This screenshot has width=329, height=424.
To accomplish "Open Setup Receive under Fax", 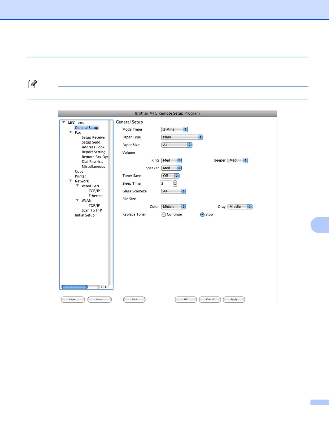I will pyautogui.click(x=93, y=137).
